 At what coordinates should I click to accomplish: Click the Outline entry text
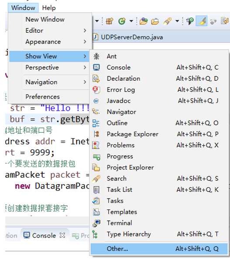(x=117, y=123)
